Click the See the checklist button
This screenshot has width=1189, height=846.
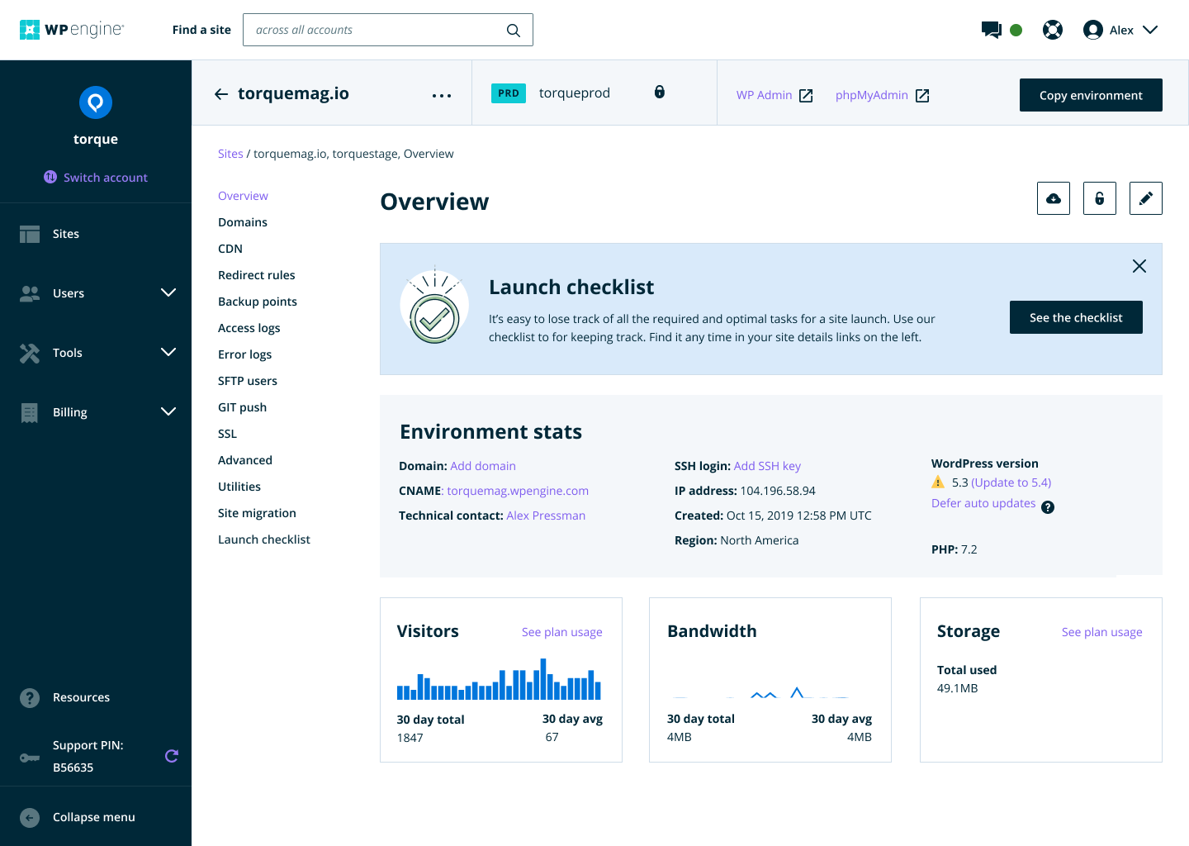point(1076,317)
